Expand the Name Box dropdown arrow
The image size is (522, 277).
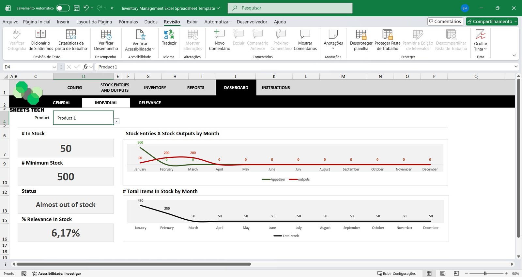[x=54, y=67]
